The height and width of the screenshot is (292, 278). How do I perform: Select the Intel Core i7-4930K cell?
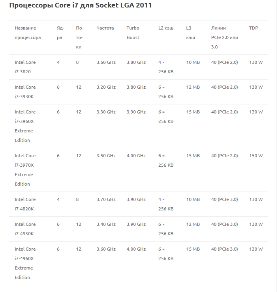25,229
